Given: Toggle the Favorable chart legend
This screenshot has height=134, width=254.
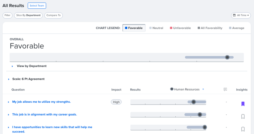Looking at the screenshot, I should point(134,28).
